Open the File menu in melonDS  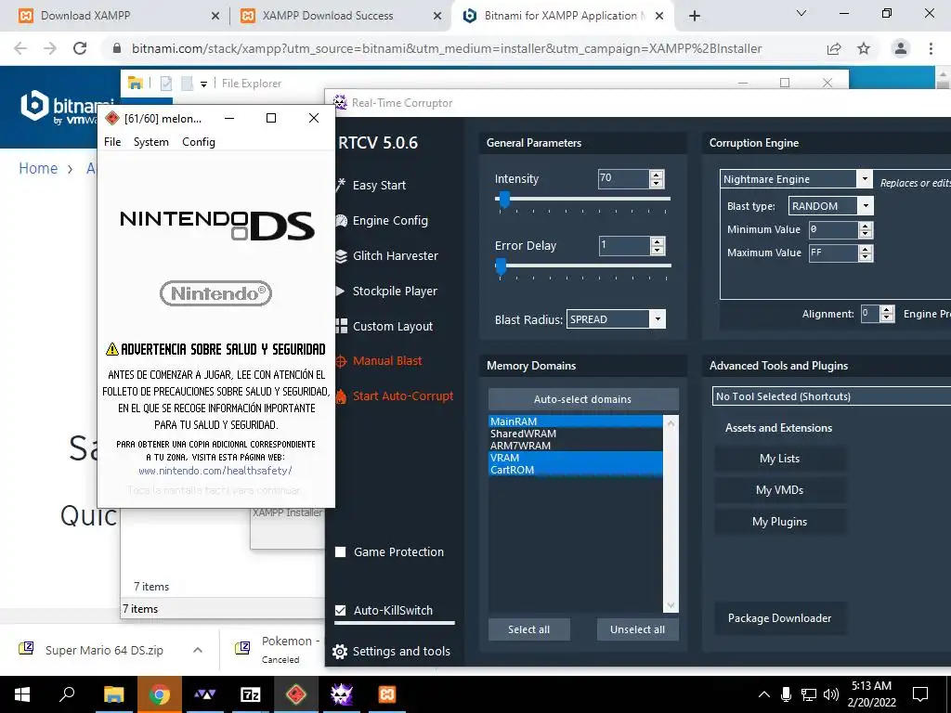coord(112,142)
